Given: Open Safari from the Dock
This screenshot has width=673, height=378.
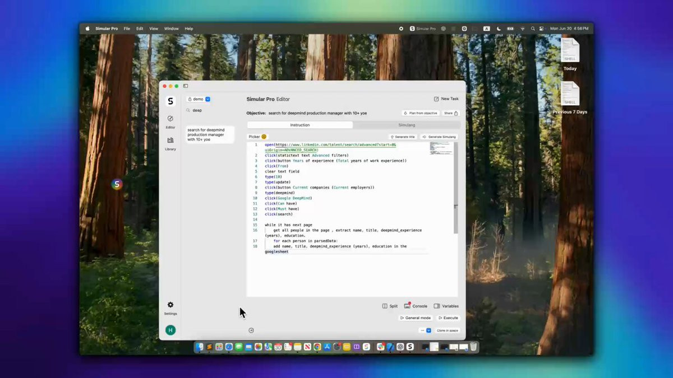Looking at the screenshot, I should [x=229, y=347].
